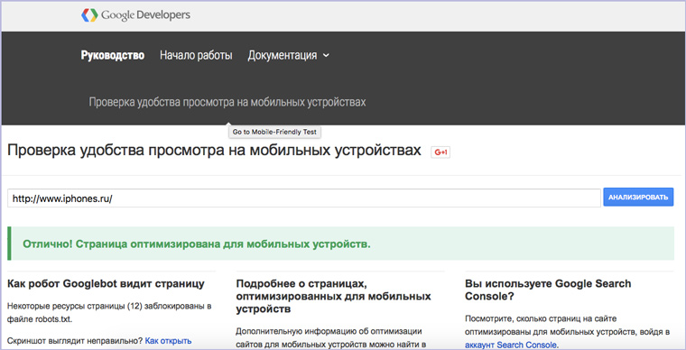
Task: Click the Подробнее о страницах heading
Action: point(333,296)
